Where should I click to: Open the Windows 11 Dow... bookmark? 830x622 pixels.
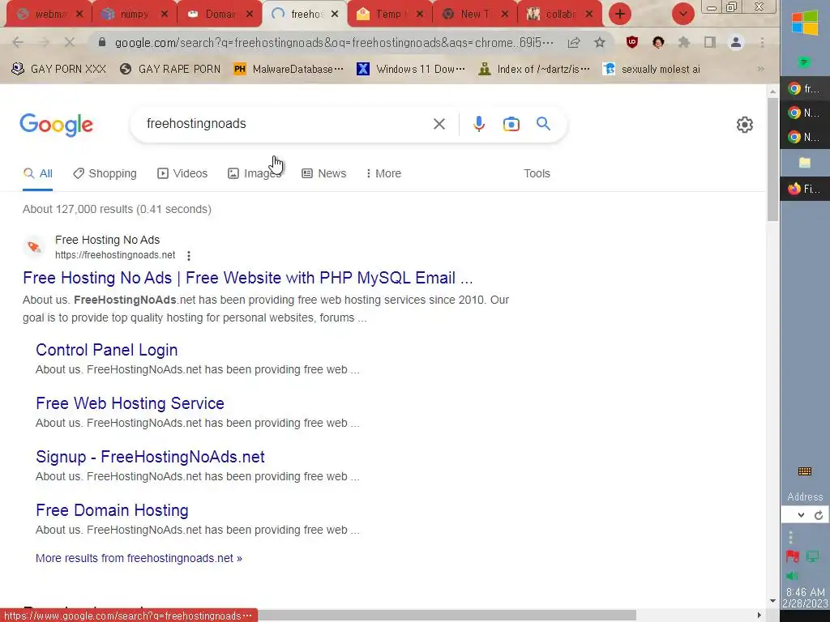pyautogui.click(x=411, y=69)
